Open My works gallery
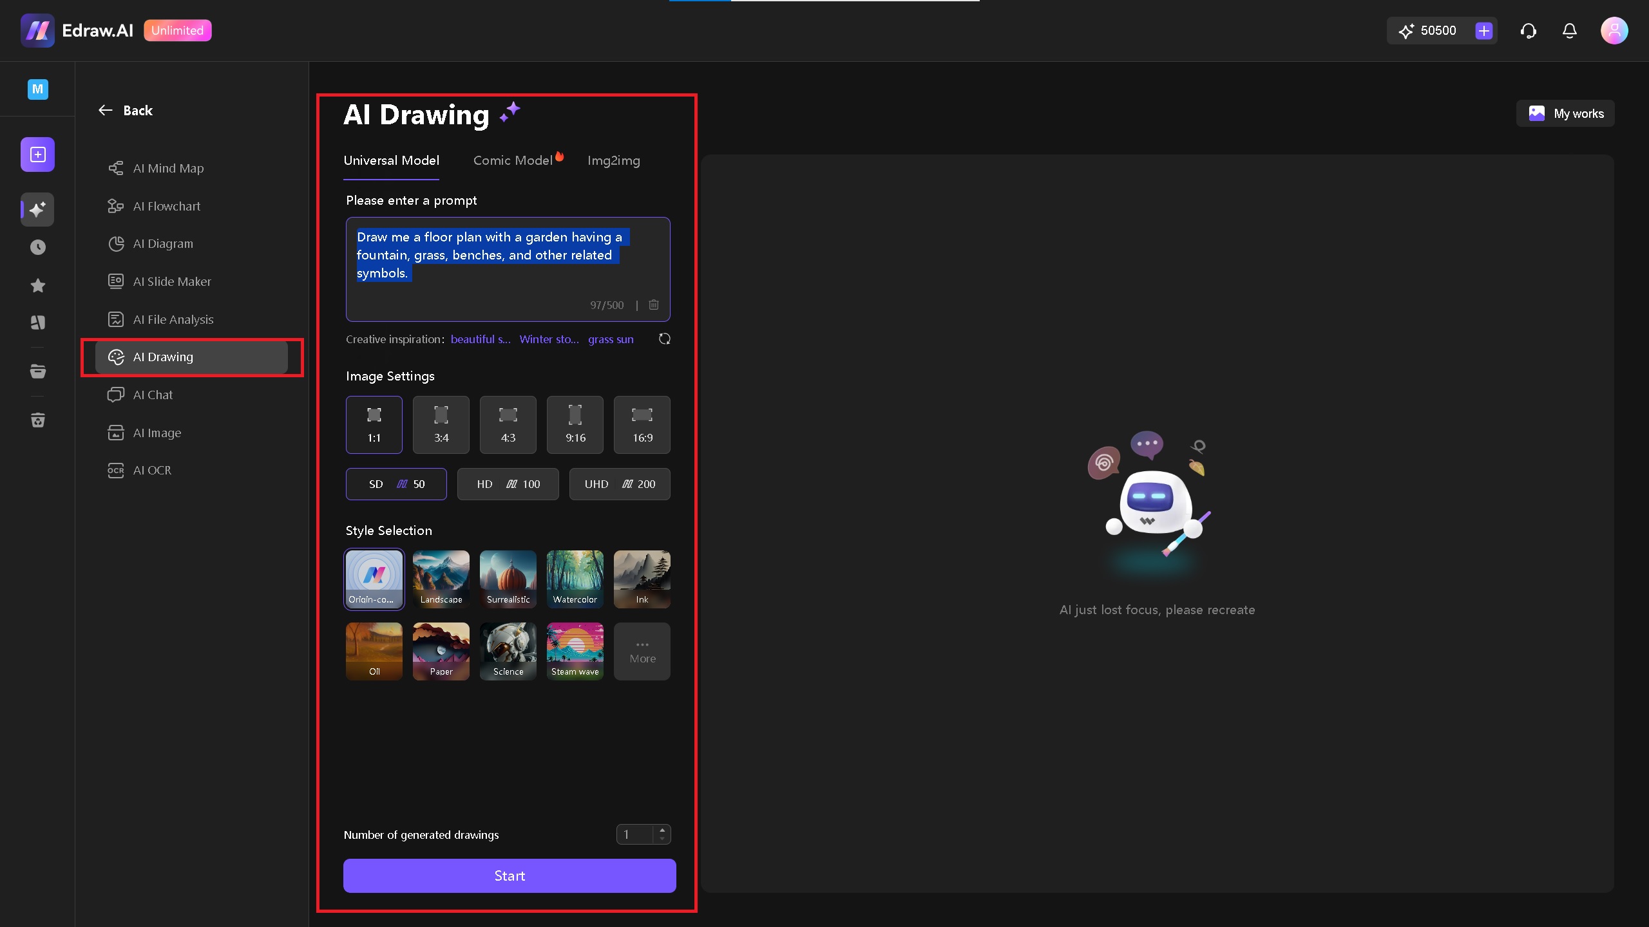The height and width of the screenshot is (927, 1649). click(1565, 113)
